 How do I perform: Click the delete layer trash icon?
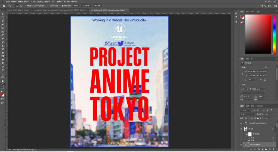[x=273, y=149]
